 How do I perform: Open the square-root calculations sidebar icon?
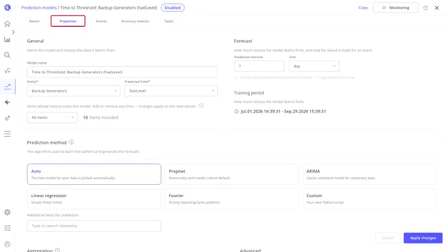click(x=7, y=71)
